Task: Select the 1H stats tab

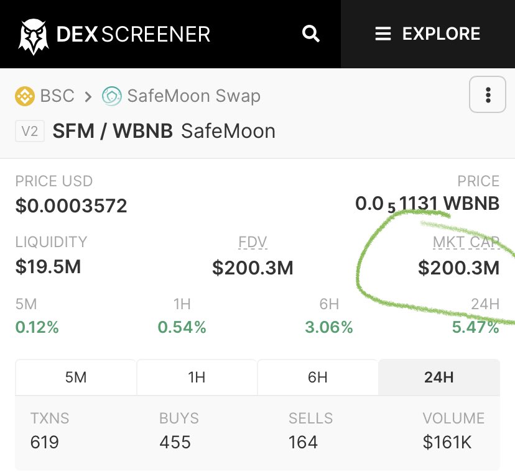Action: pyautogui.click(x=197, y=378)
